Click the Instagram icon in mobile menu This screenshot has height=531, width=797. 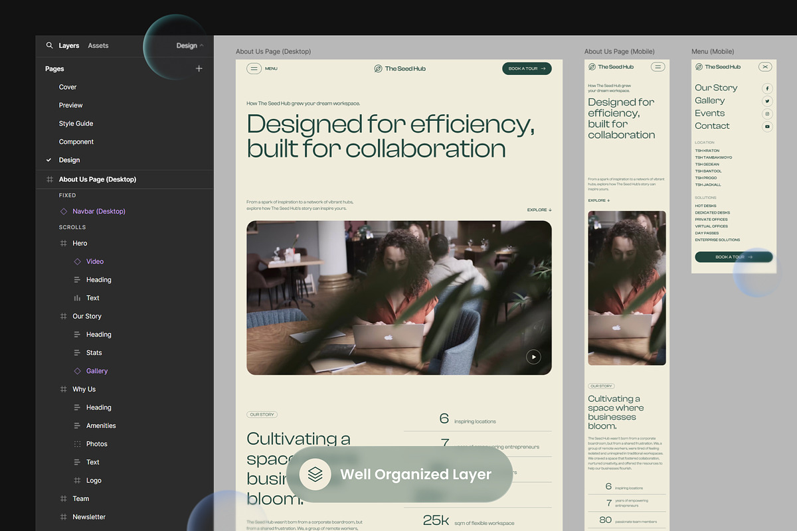coord(767,114)
